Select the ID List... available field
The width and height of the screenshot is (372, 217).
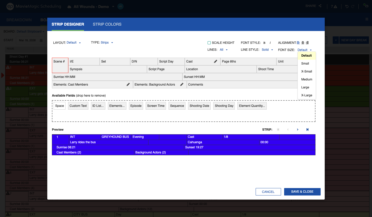coord(98,106)
